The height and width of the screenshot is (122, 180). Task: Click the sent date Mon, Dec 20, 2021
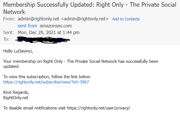click(48, 32)
